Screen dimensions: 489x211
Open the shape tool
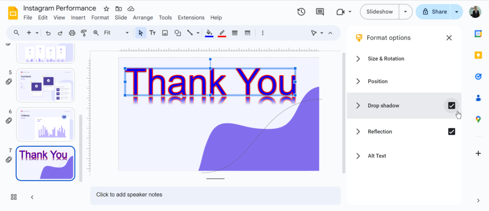[178, 33]
